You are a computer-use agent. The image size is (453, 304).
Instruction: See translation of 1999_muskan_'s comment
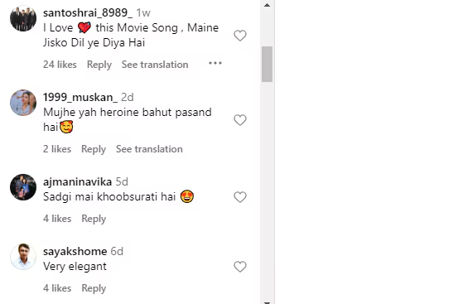coord(149,149)
